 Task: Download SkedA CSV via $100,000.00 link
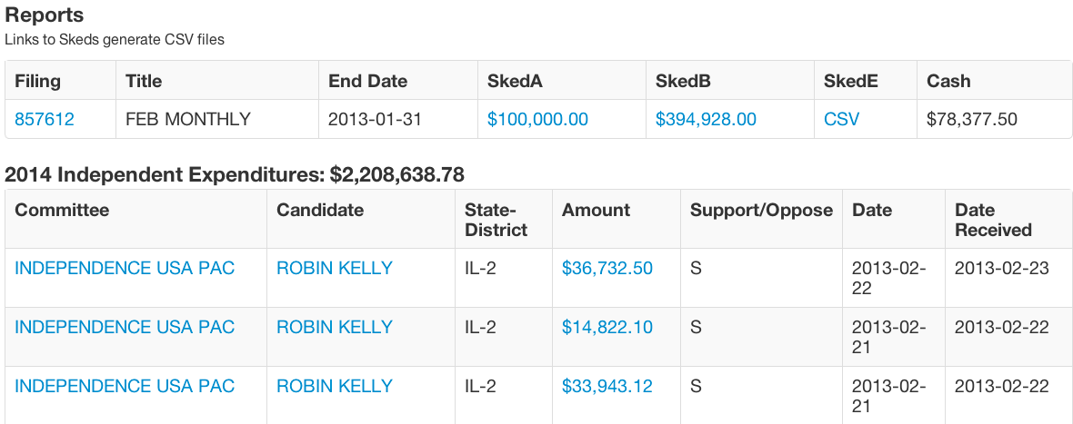(x=537, y=119)
